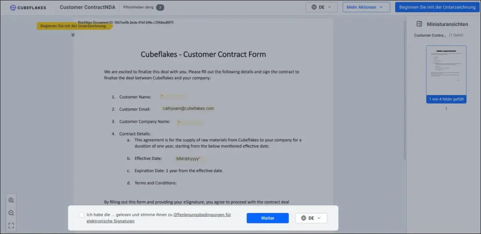Click the globe icon in the consent bar
The height and width of the screenshot is (234, 481).
pos(304,218)
